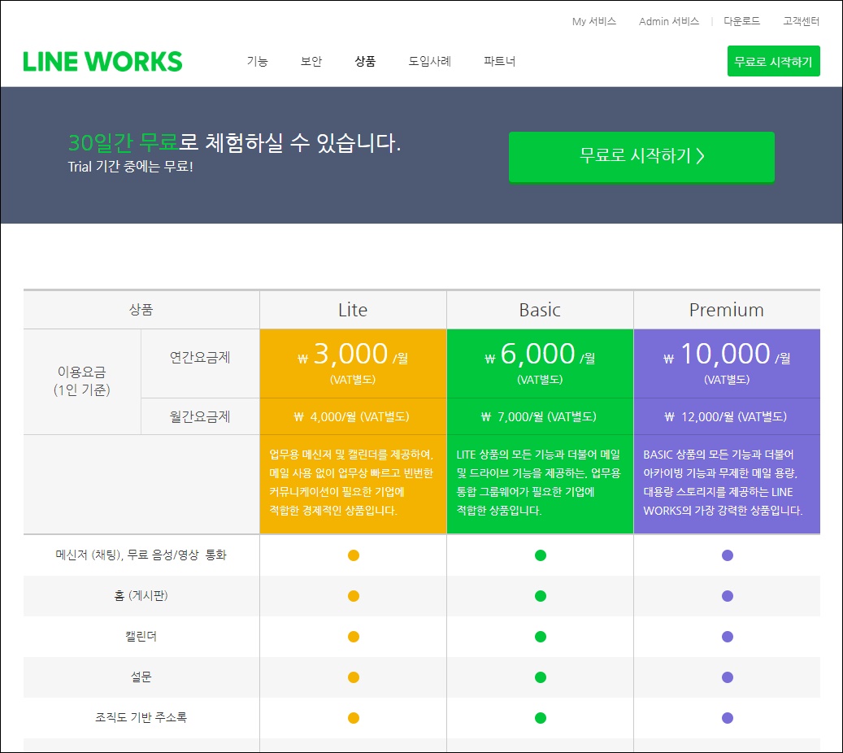Click the Premium ₩10,000 yearly price

[727, 355]
